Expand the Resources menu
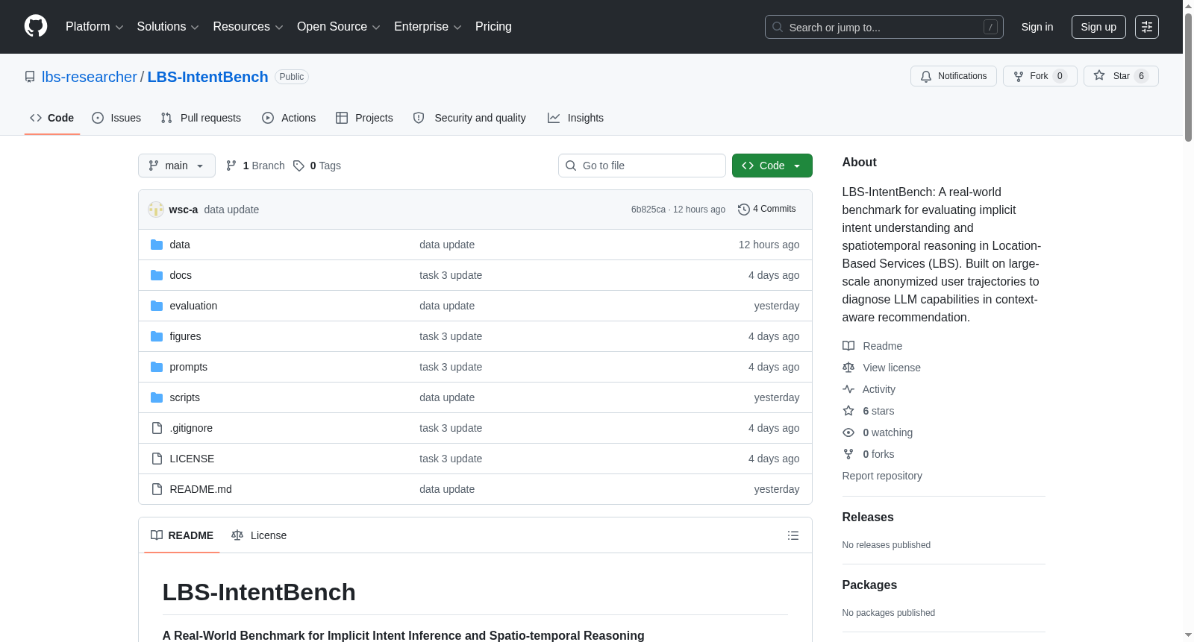 248,27
